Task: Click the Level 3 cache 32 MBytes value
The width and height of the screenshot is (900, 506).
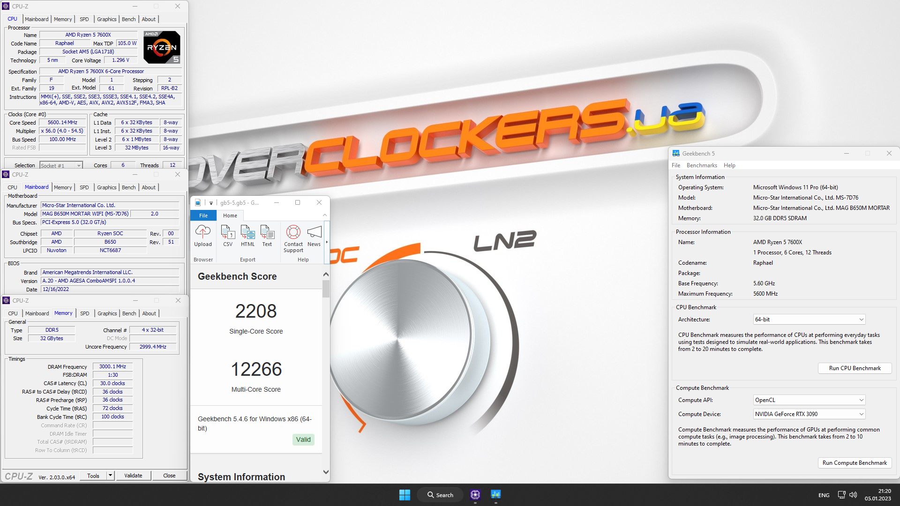Action: 136,148
